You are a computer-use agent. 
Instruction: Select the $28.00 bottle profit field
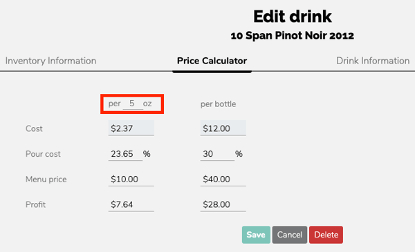click(223, 204)
